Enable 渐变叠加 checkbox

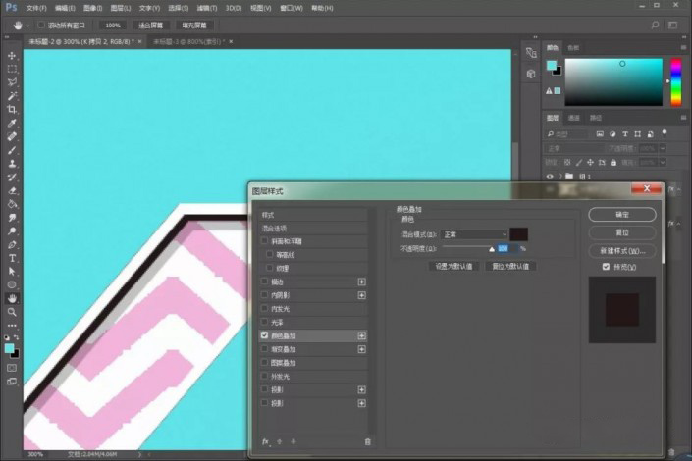coord(264,348)
